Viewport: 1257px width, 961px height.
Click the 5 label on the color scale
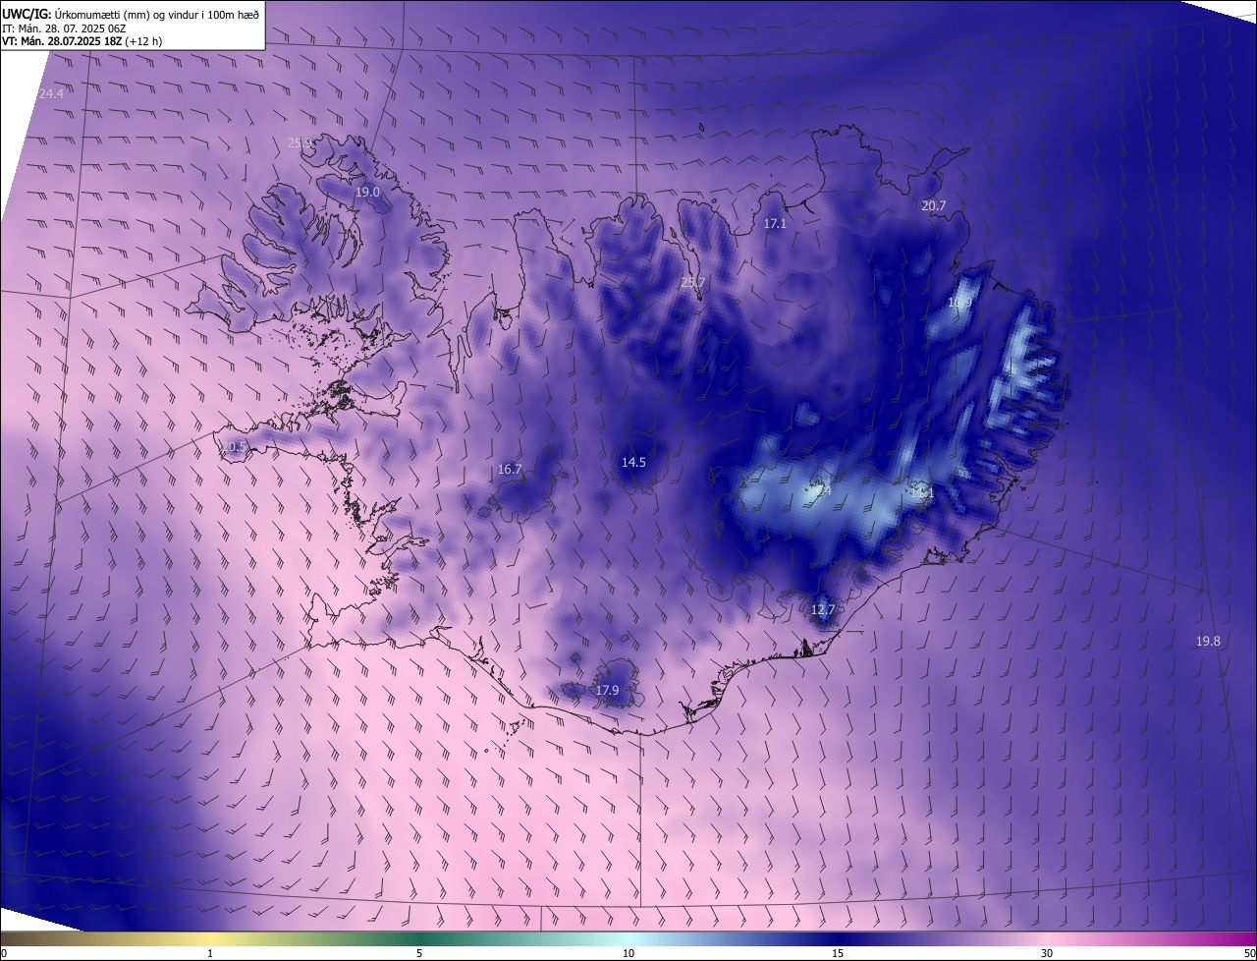[x=419, y=954]
